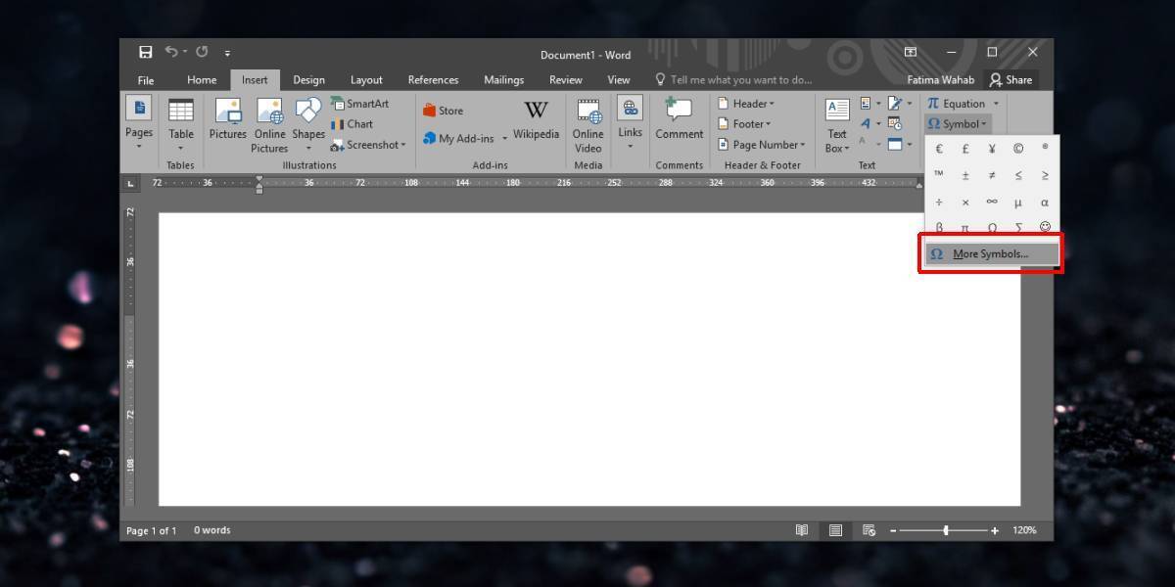Switch to Web Layout view
The image size is (1175, 587).
(869, 530)
